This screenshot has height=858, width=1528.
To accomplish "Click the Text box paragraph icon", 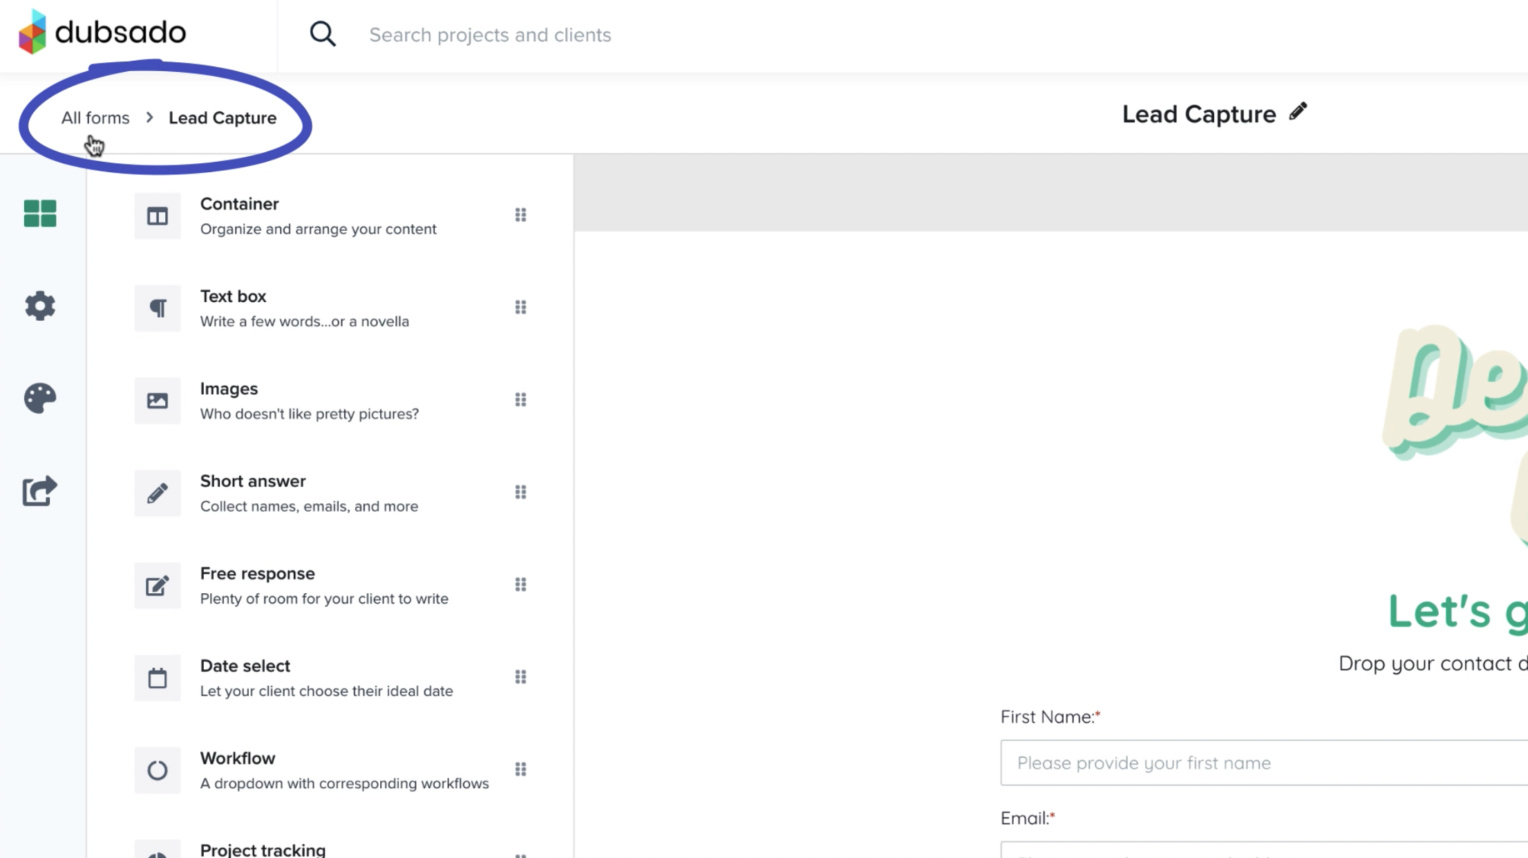I will point(158,308).
